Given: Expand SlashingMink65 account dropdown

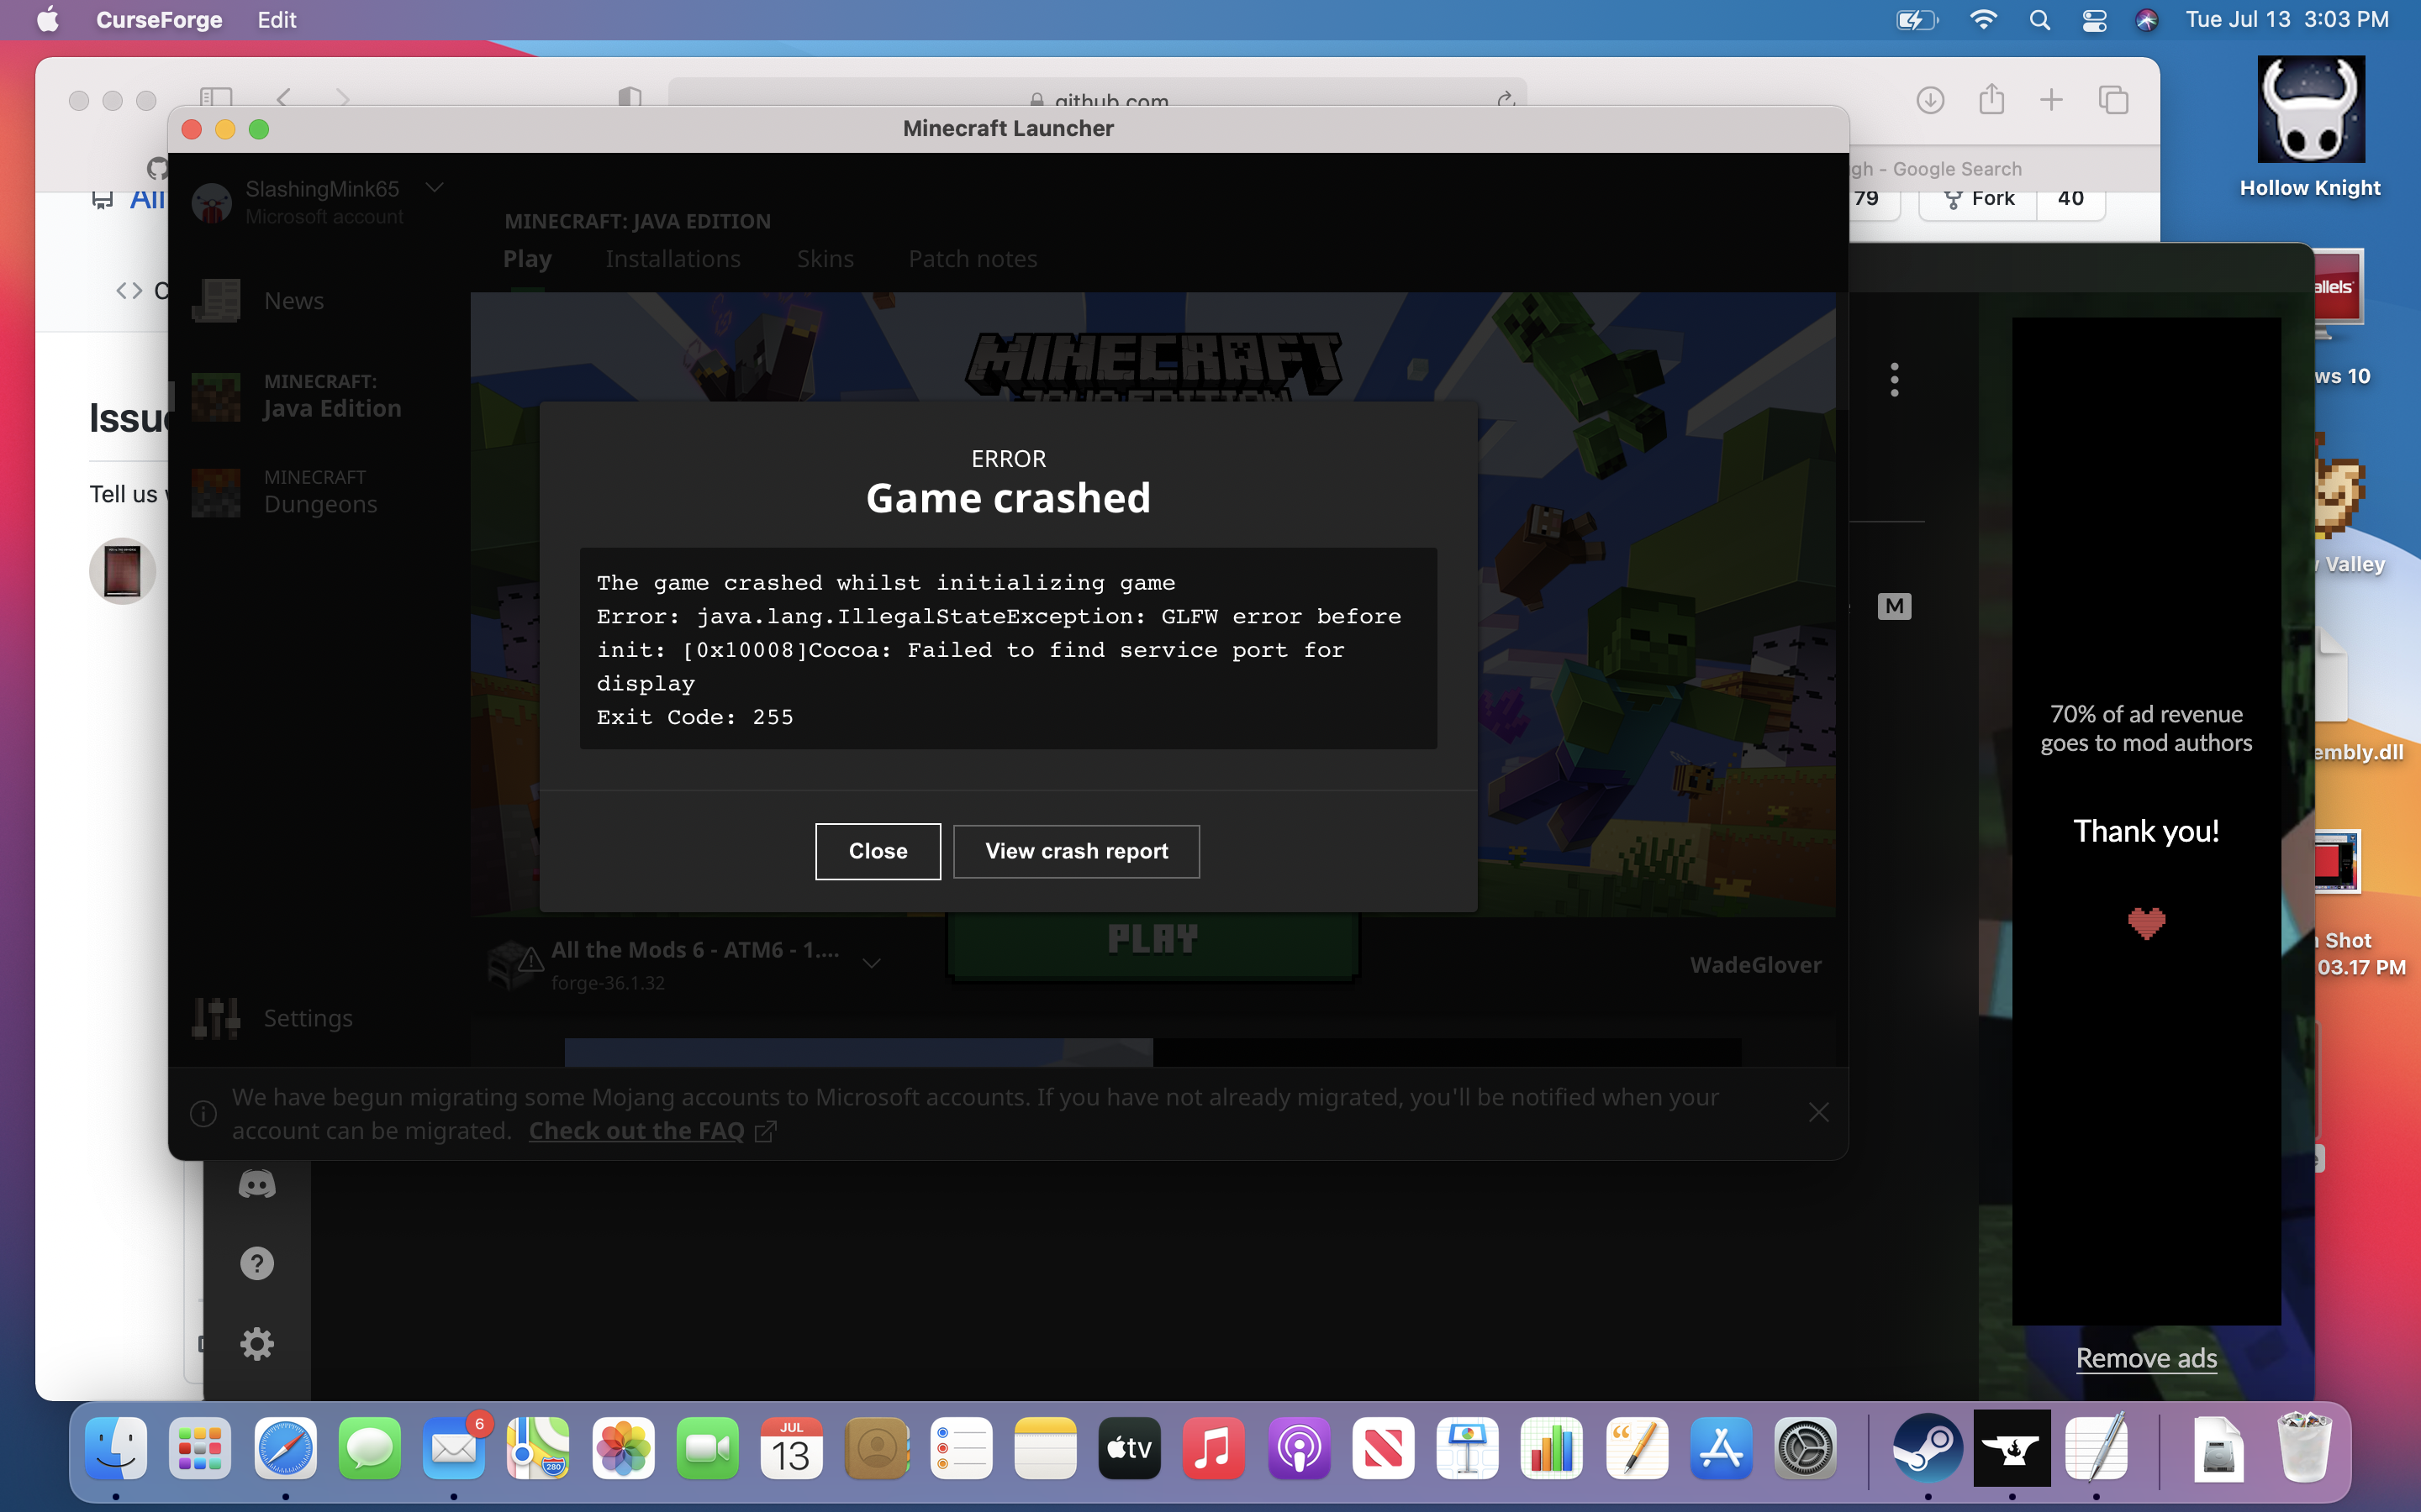Looking at the screenshot, I should pos(434,187).
